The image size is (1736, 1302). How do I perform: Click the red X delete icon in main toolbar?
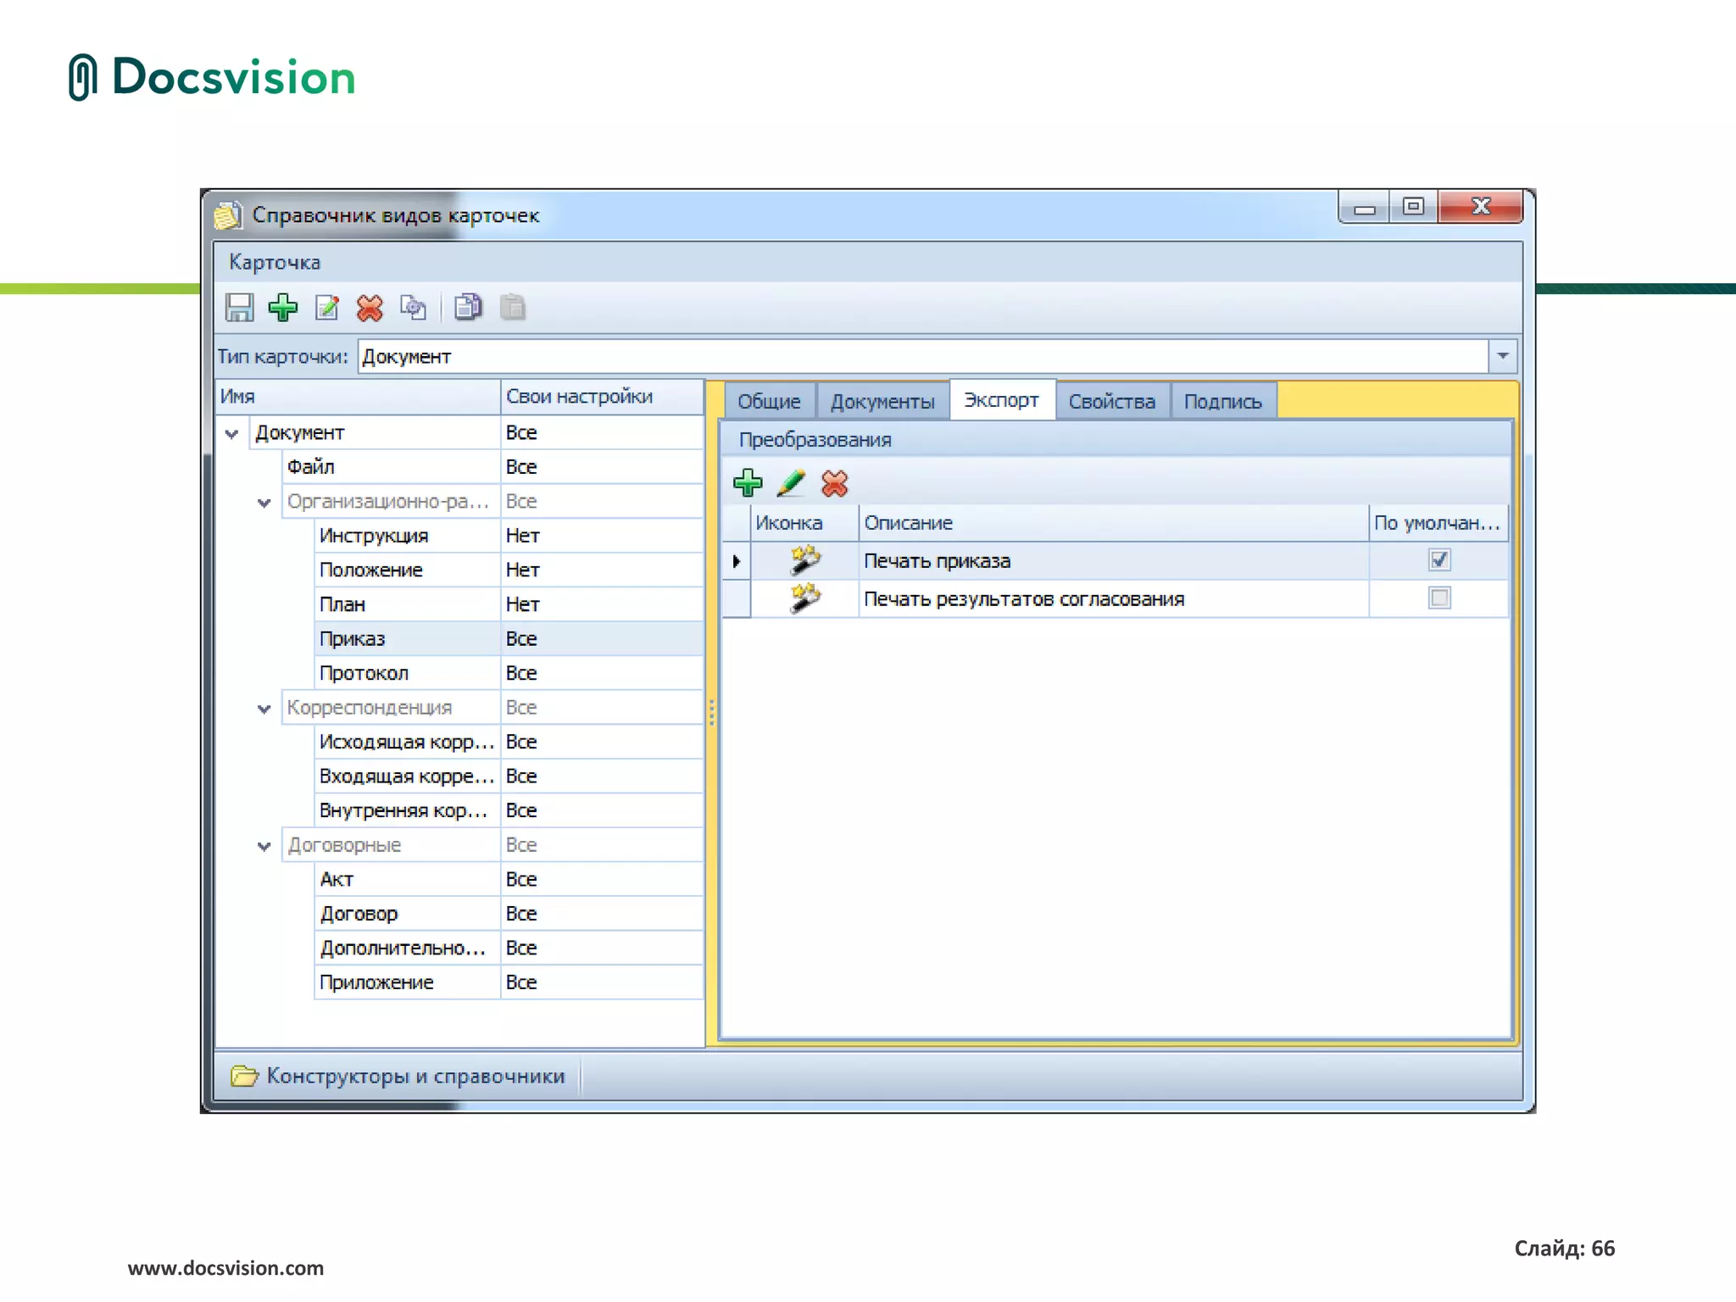click(x=370, y=308)
